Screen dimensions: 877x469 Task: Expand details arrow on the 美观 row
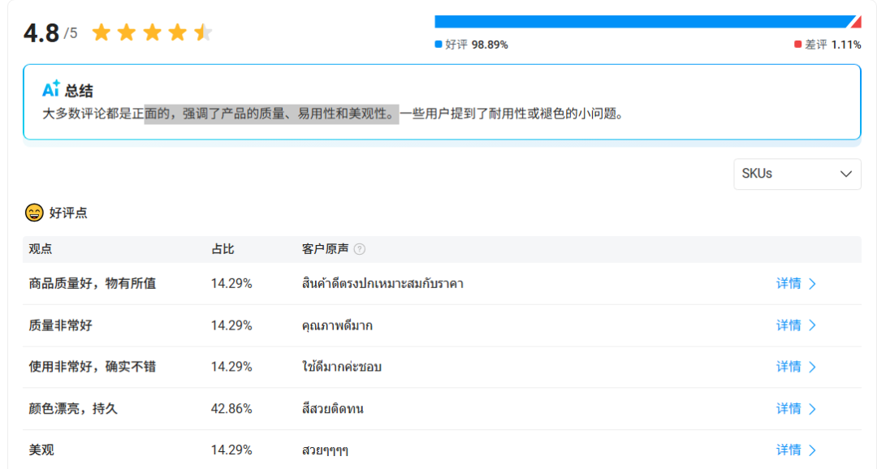813,450
